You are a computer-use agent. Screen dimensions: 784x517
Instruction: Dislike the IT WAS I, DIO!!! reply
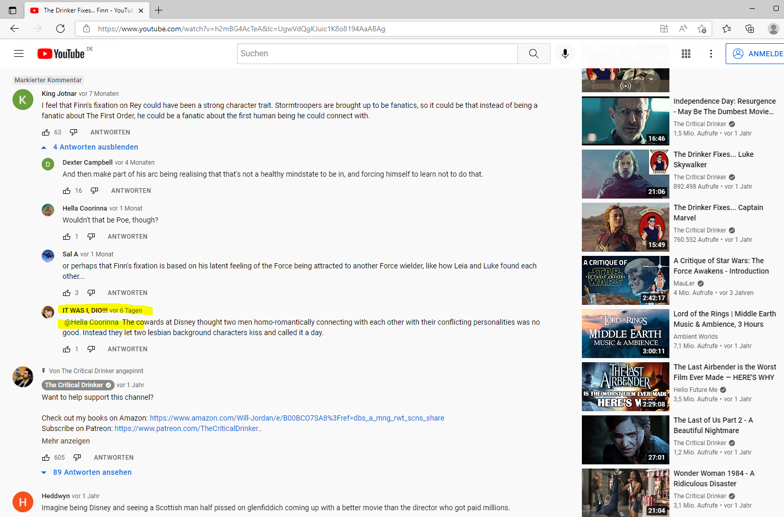(91, 349)
